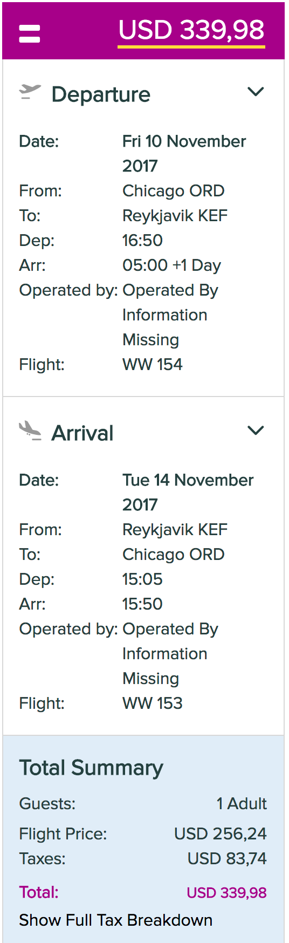Click the arrival landing plane icon

click(x=30, y=431)
